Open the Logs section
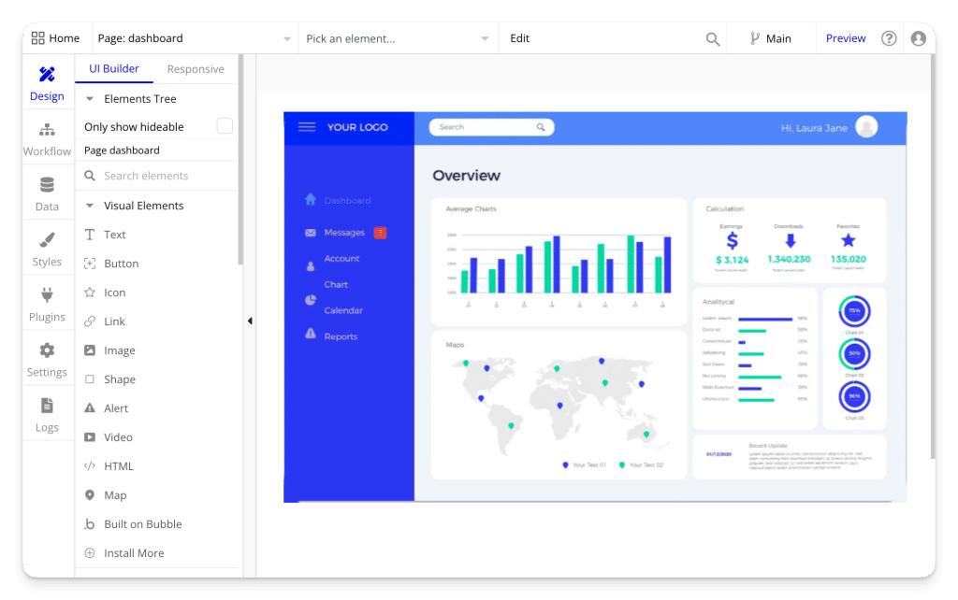 point(47,415)
